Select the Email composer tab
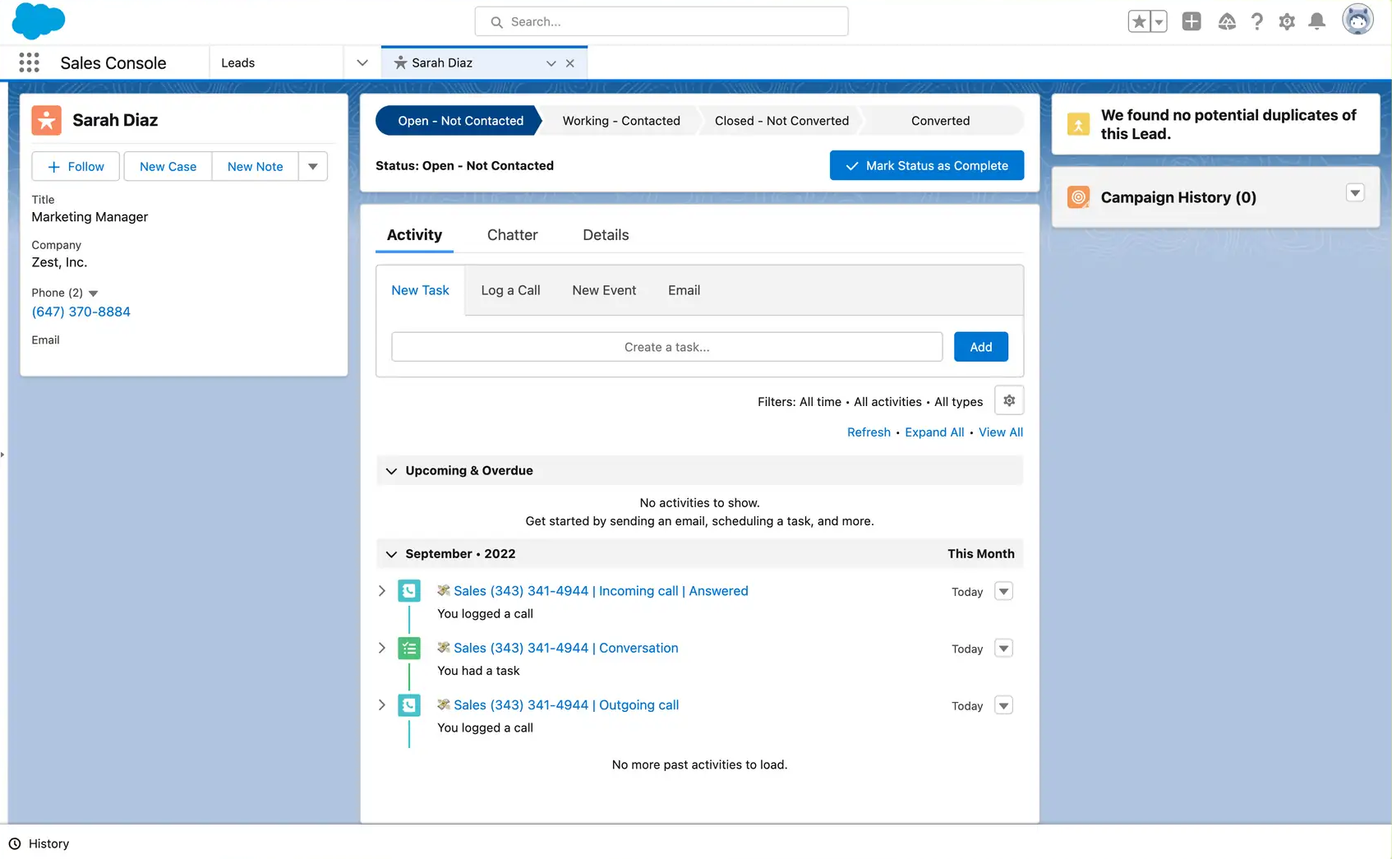The width and height of the screenshot is (1392, 859). (x=684, y=290)
